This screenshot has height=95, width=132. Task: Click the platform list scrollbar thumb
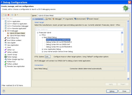click(x=122, y=44)
